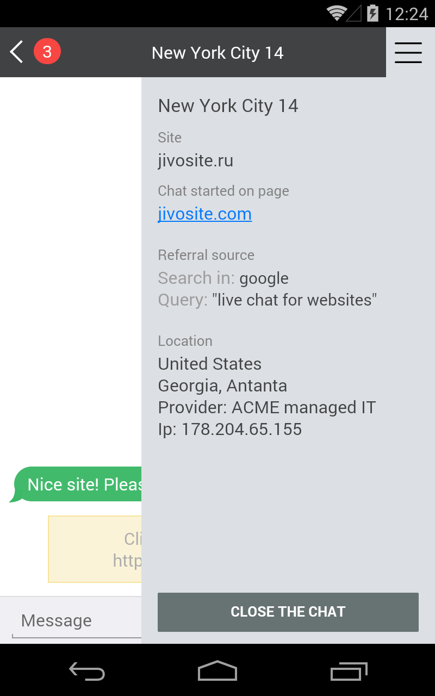Image resolution: width=435 pixels, height=696 pixels.
Task: Select the 'live chat for websites' query text
Action: (x=295, y=300)
